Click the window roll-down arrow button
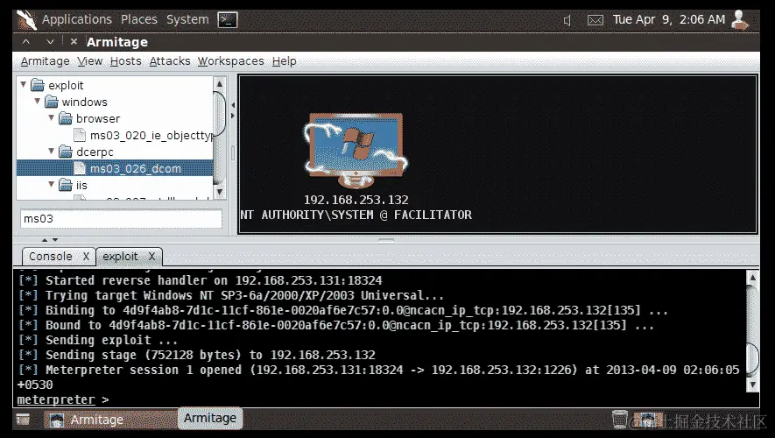The image size is (775, 438). pyautogui.click(x=50, y=41)
